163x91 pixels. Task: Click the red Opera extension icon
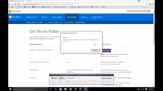tap(150, 4)
